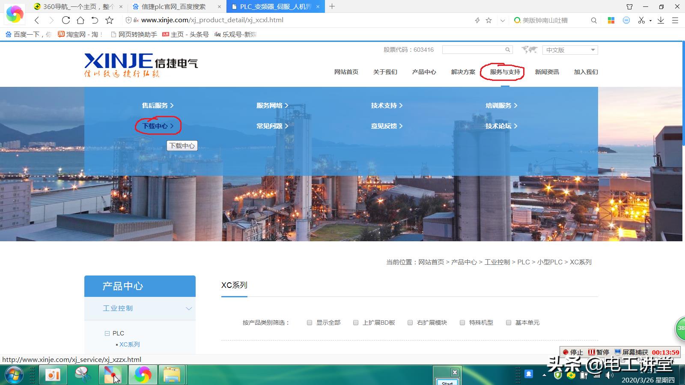
Task: Tick the 上扩展BD板 checkbox
Action: tap(356, 323)
